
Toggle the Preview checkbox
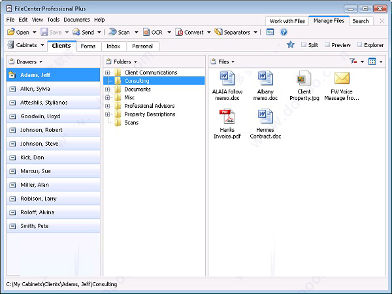pos(326,45)
